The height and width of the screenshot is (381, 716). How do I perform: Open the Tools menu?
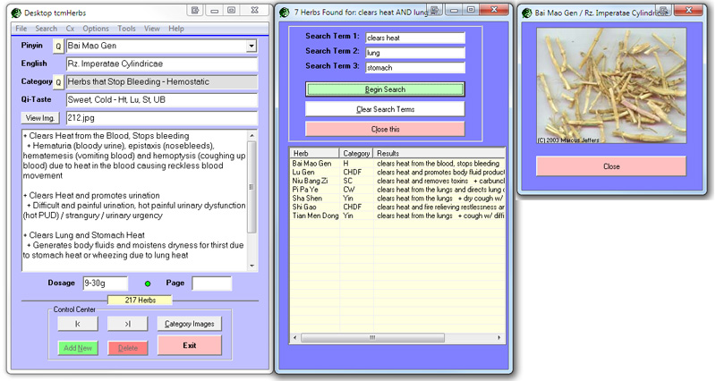[x=126, y=29]
